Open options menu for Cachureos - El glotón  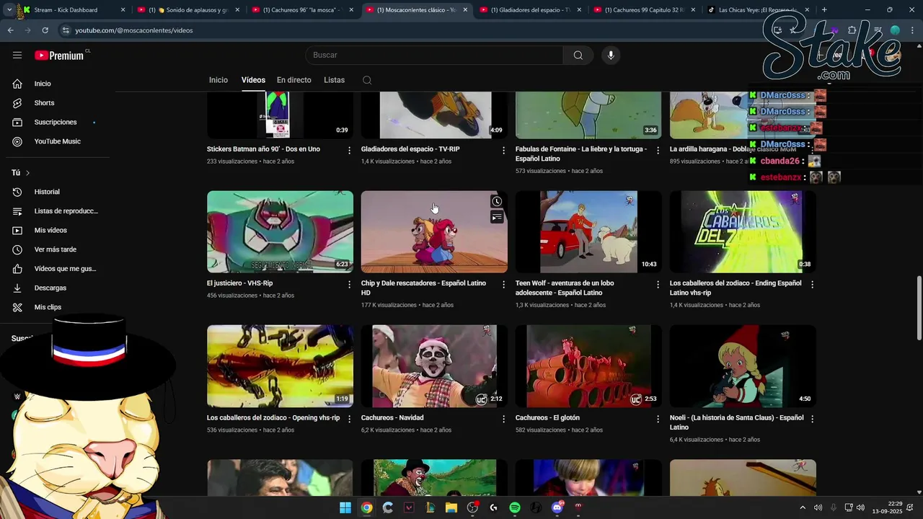658,419
